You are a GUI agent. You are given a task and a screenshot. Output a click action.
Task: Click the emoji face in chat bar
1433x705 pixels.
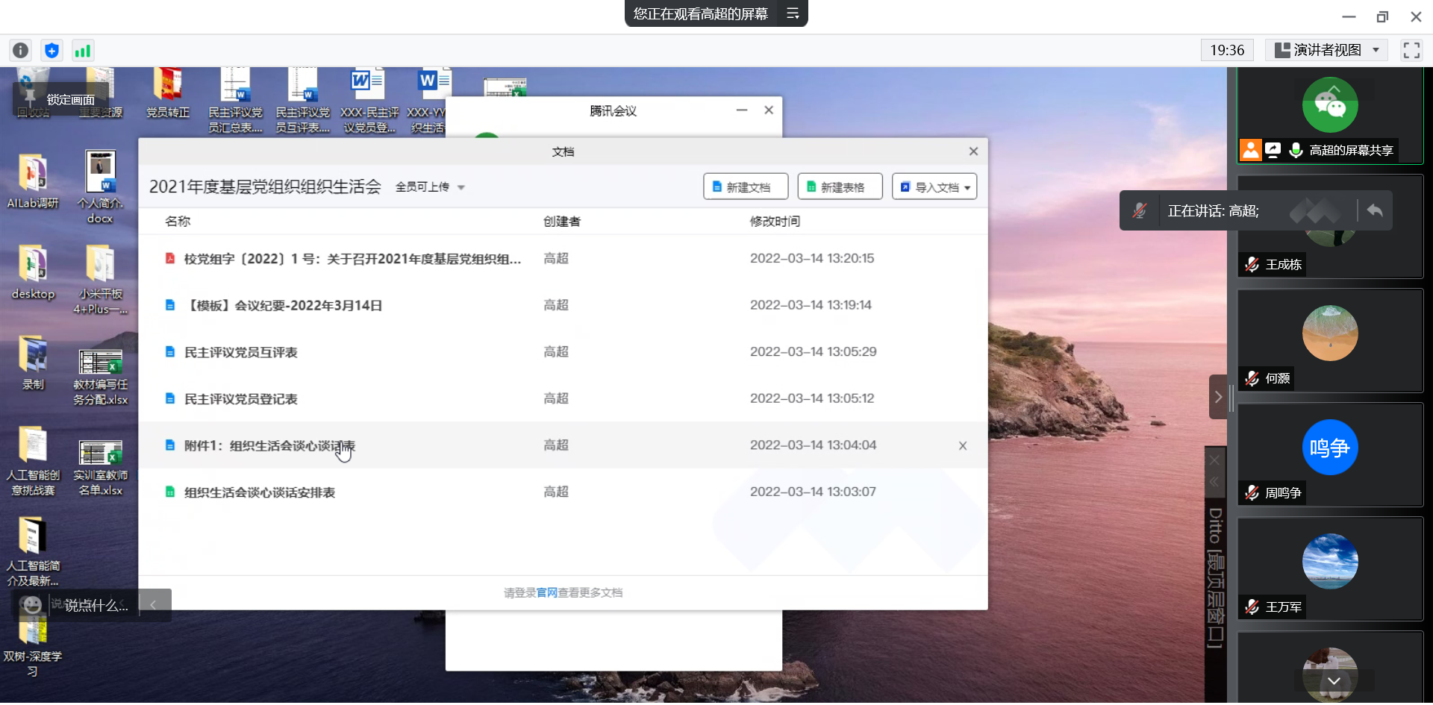tap(31, 605)
